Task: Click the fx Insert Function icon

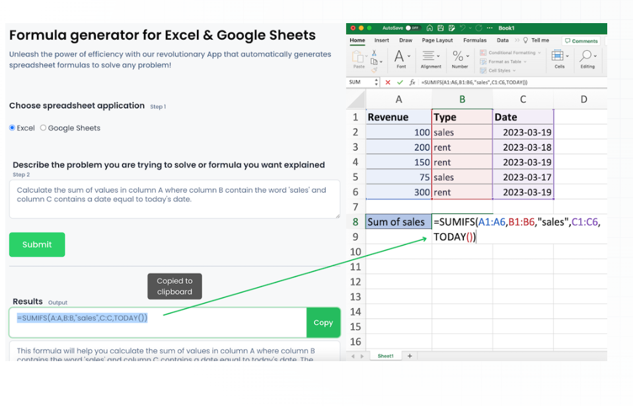Action: 412,83
